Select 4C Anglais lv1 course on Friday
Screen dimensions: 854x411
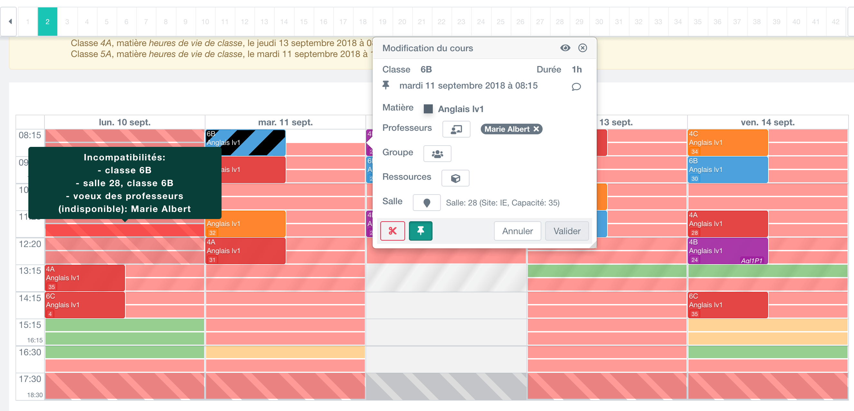click(727, 142)
